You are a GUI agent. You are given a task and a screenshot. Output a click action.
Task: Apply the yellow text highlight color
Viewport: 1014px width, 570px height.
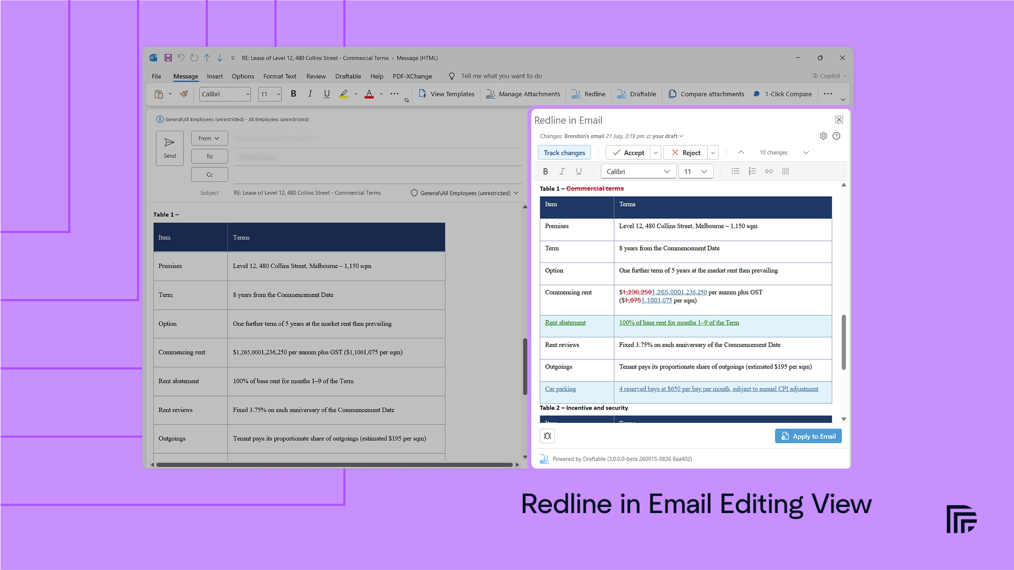344,94
